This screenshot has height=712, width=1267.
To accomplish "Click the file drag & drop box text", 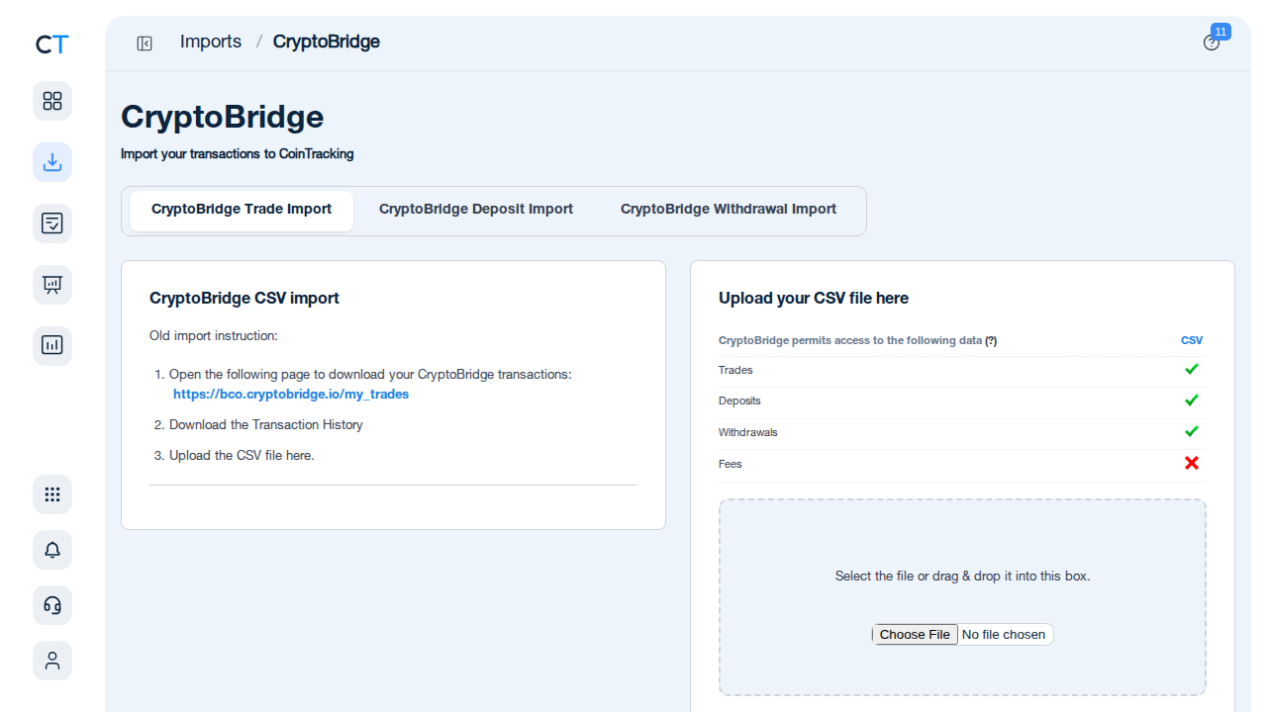I will pos(962,576).
